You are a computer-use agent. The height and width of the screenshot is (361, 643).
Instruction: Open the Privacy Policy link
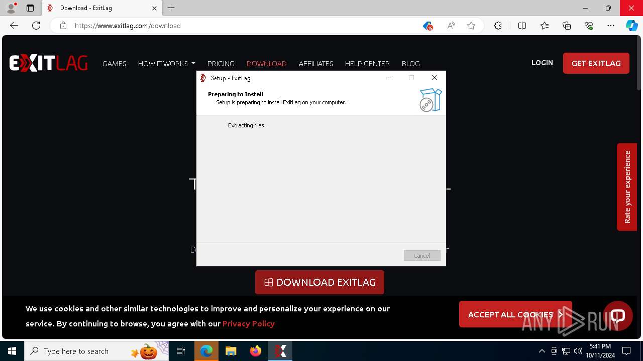click(248, 323)
